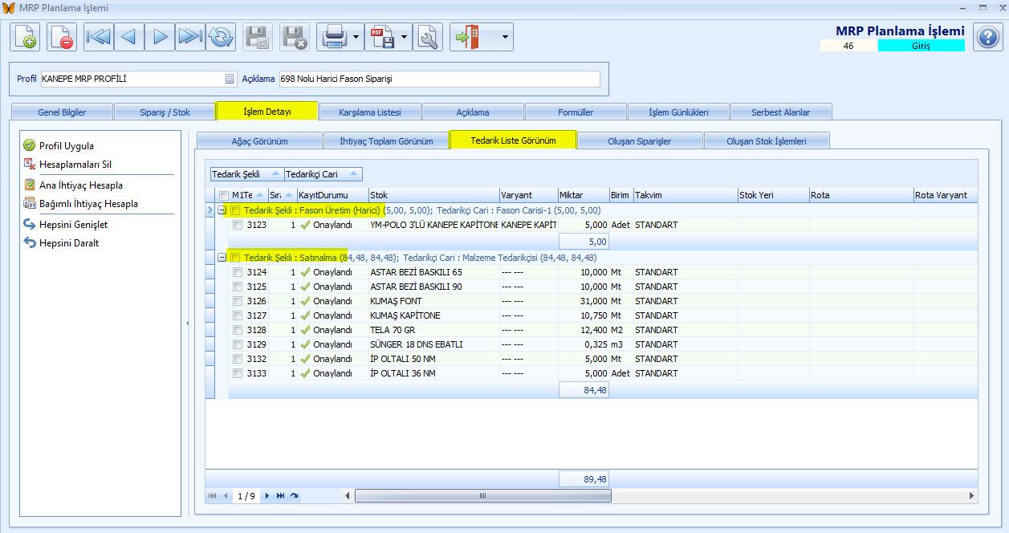Check the Satınalma group checkbox

236,258
